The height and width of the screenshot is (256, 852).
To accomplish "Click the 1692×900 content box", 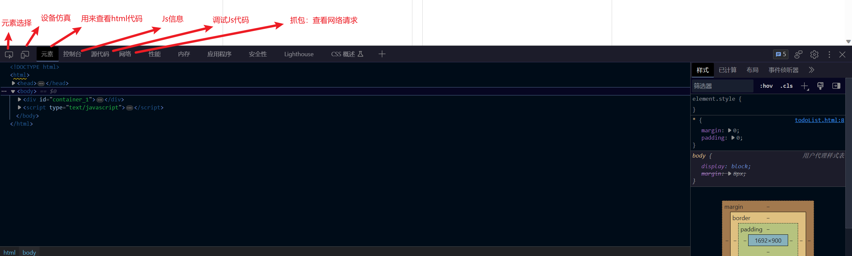I will (768, 240).
